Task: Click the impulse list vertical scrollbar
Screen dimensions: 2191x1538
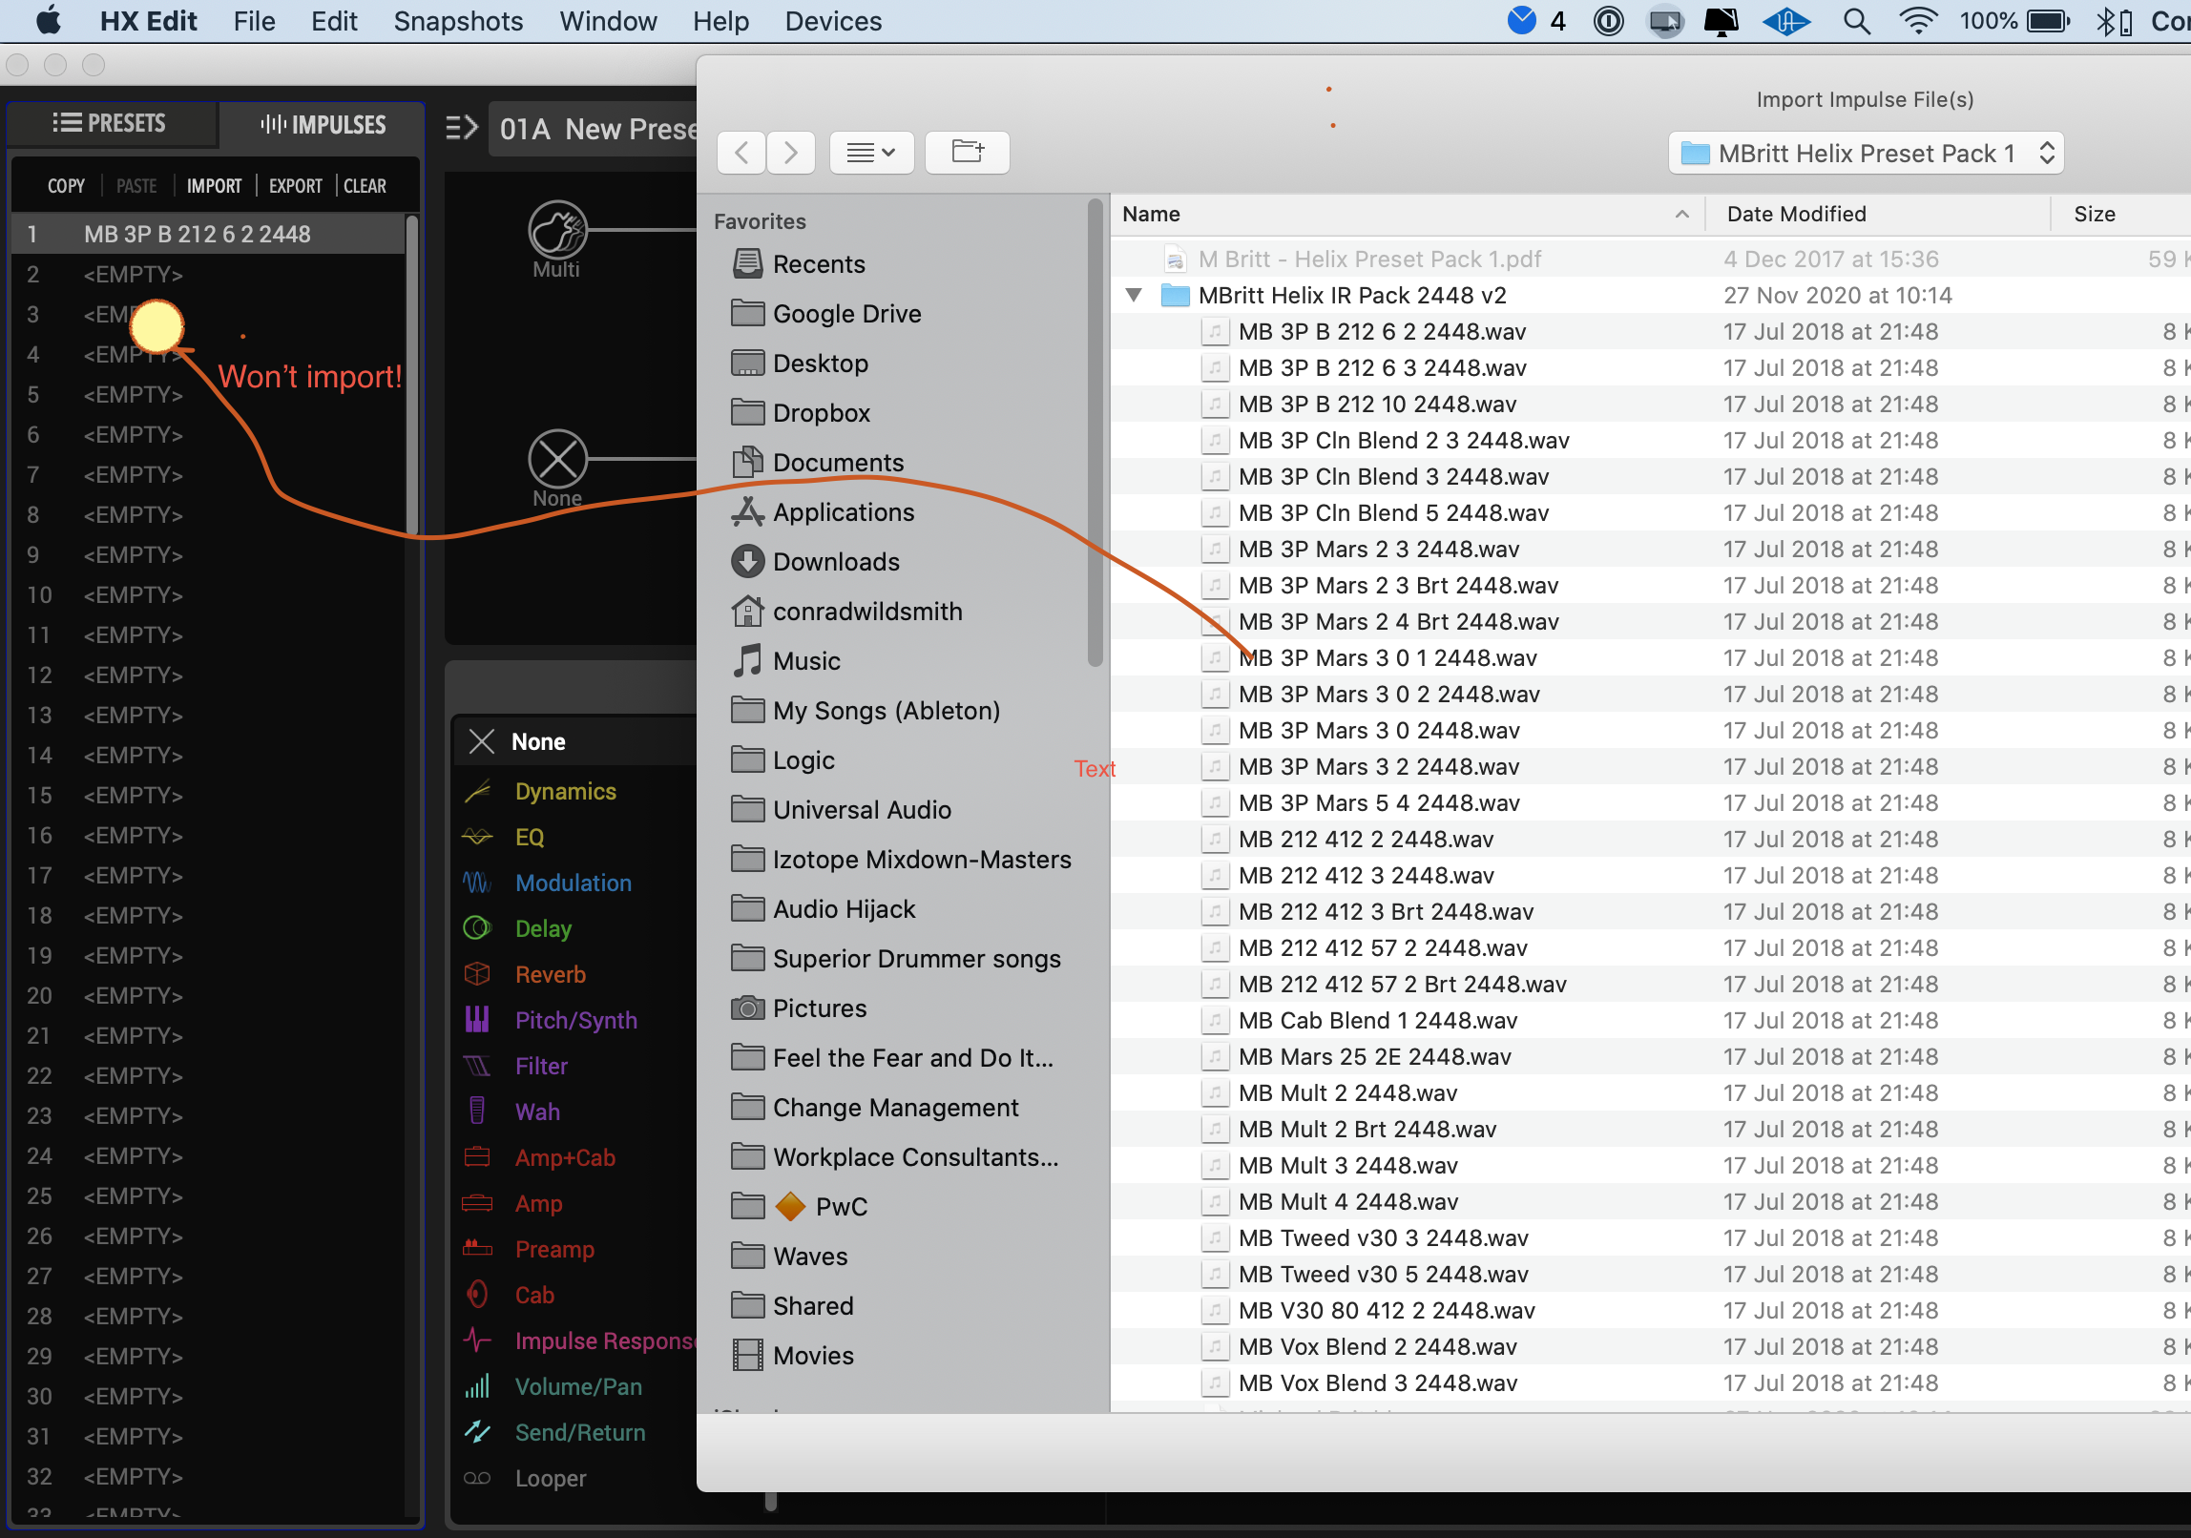Action: pyautogui.click(x=412, y=372)
